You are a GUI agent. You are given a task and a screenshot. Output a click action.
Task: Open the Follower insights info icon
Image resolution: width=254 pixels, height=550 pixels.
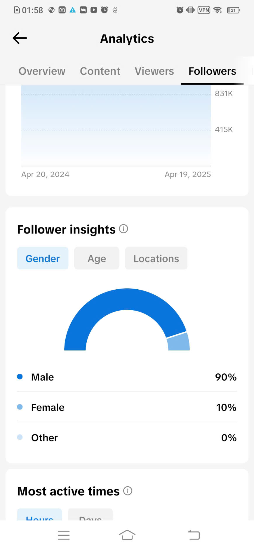point(123,229)
